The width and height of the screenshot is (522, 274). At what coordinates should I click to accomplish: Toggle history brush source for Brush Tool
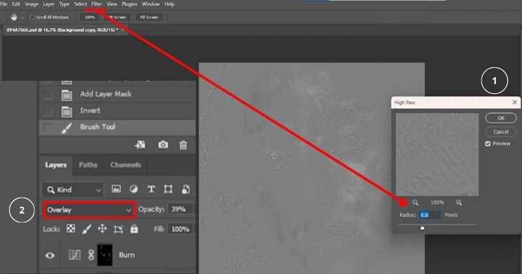tap(47, 127)
